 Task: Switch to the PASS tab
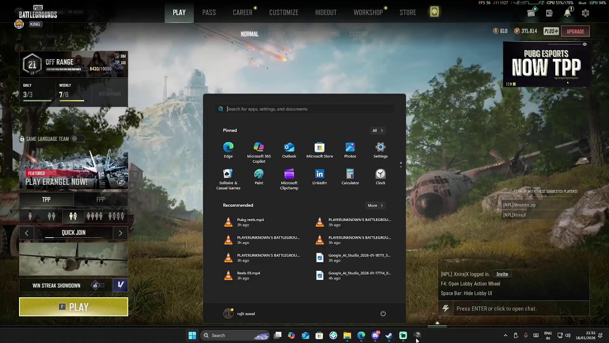click(x=209, y=12)
